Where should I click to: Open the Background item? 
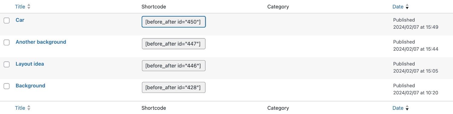pyautogui.click(x=31, y=86)
